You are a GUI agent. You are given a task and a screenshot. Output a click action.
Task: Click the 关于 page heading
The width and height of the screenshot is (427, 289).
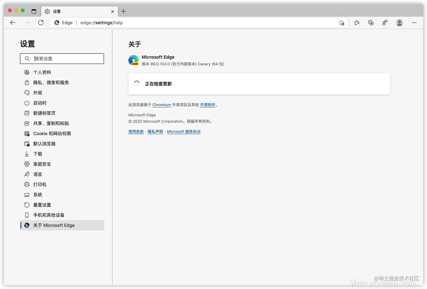pos(135,44)
